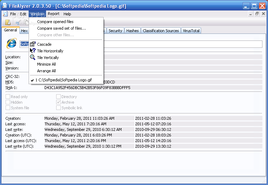Click ISO timestamp 2010-09-29 13:30:12

coord(153,146)
